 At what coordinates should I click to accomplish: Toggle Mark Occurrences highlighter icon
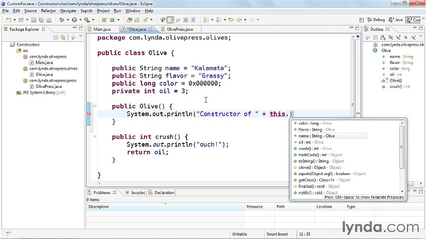170,20
